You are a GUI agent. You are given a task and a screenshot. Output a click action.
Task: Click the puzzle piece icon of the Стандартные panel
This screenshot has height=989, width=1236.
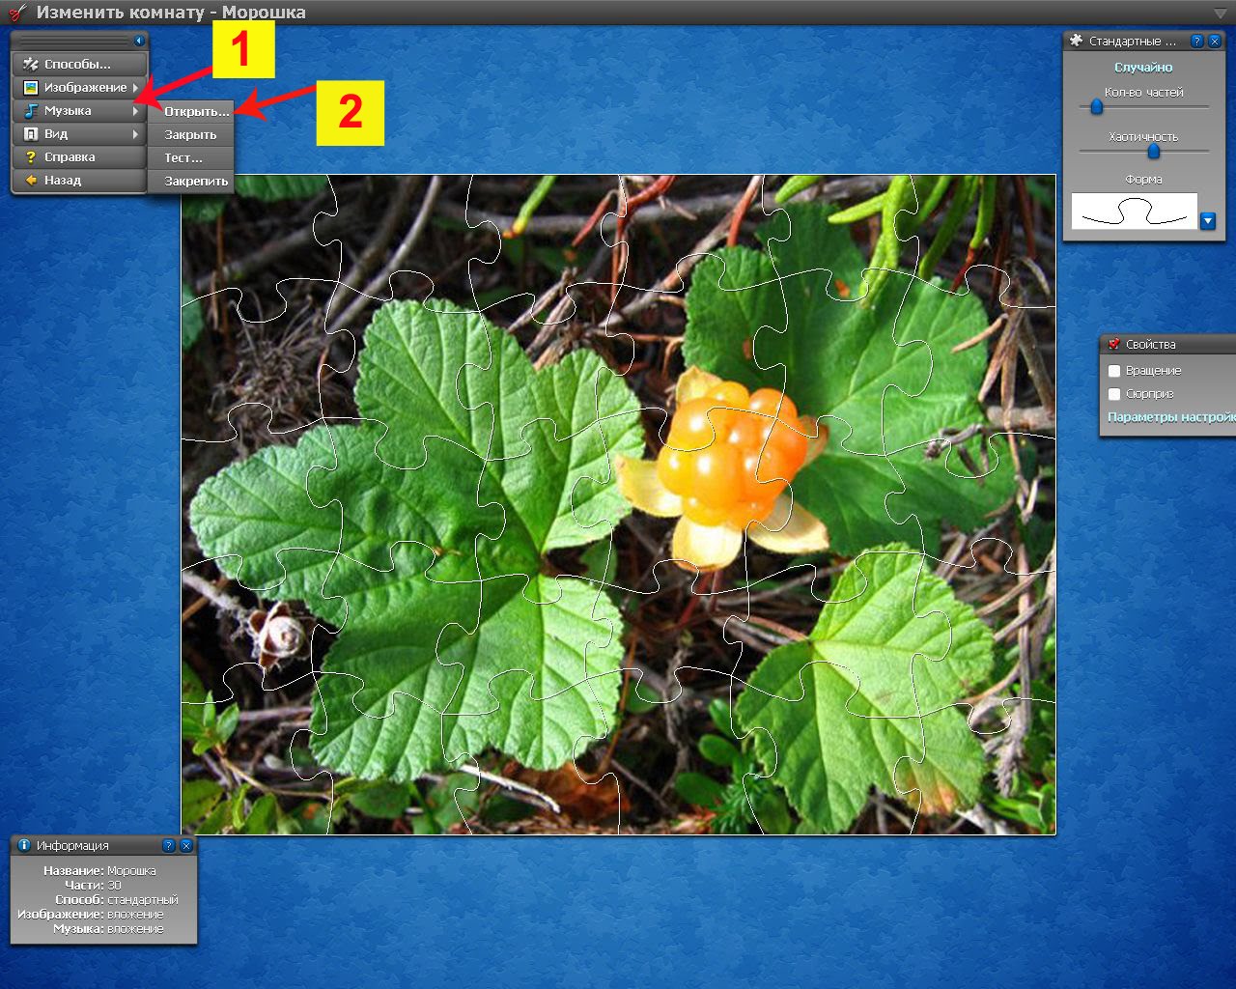click(1076, 41)
